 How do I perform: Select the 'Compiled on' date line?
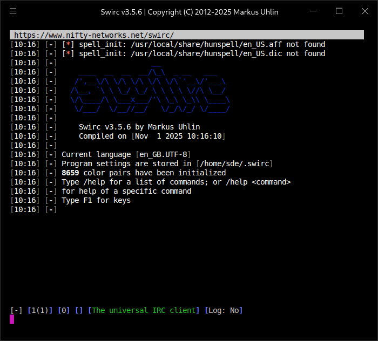tap(152, 136)
